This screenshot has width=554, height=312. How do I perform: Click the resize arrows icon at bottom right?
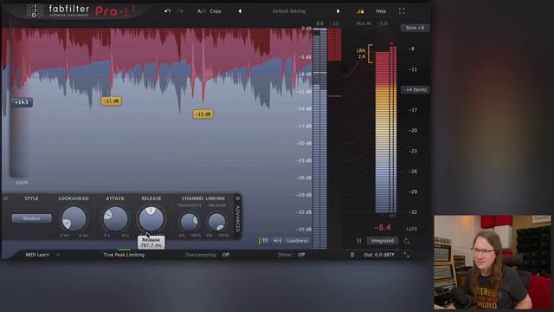pyautogui.click(x=407, y=255)
